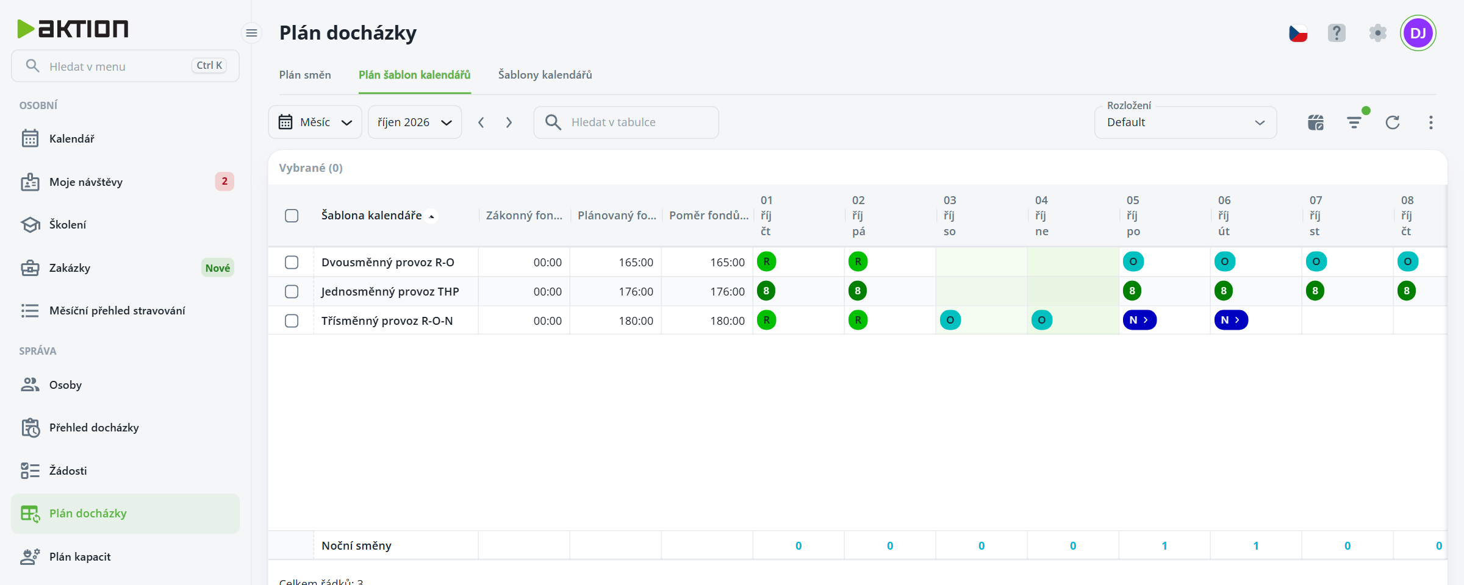
Task: Check the Jednosměnný provoz THP row
Action: [x=292, y=291]
